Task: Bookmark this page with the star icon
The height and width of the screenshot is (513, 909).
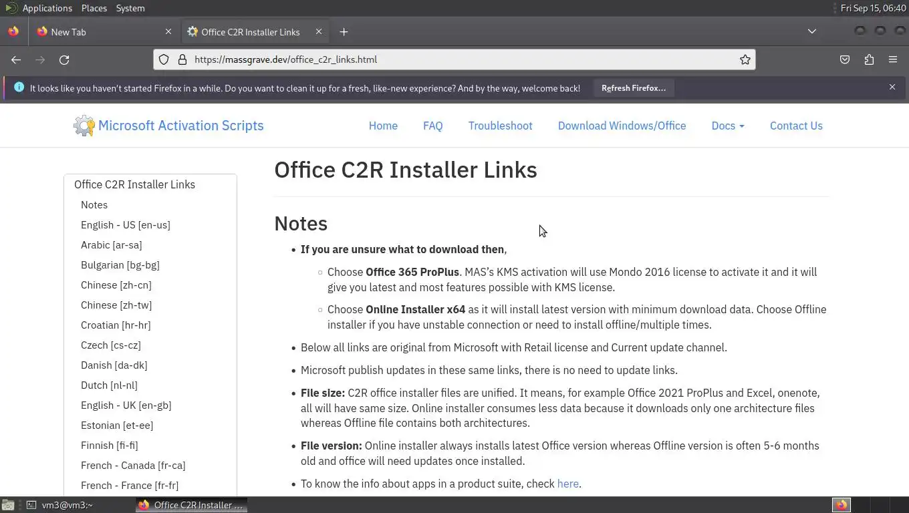Action: pyautogui.click(x=745, y=59)
